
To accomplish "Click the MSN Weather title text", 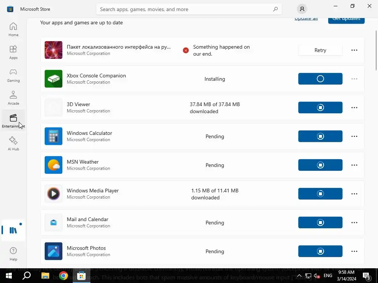I will (83, 162).
